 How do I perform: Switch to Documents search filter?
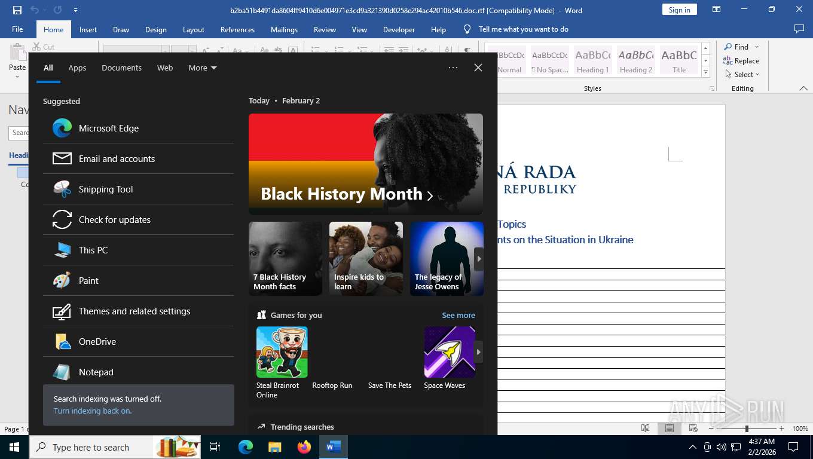point(121,68)
